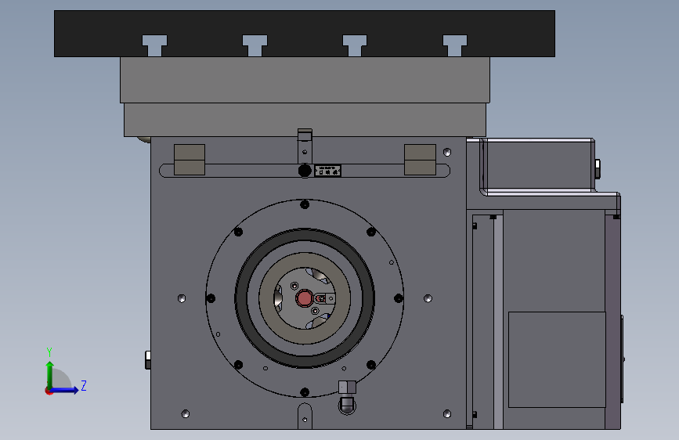Image resolution: width=679 pixels, height=440 pixels.
Task: Select the slotted tab at the housing's bottom center
Action: click(305, 417)
